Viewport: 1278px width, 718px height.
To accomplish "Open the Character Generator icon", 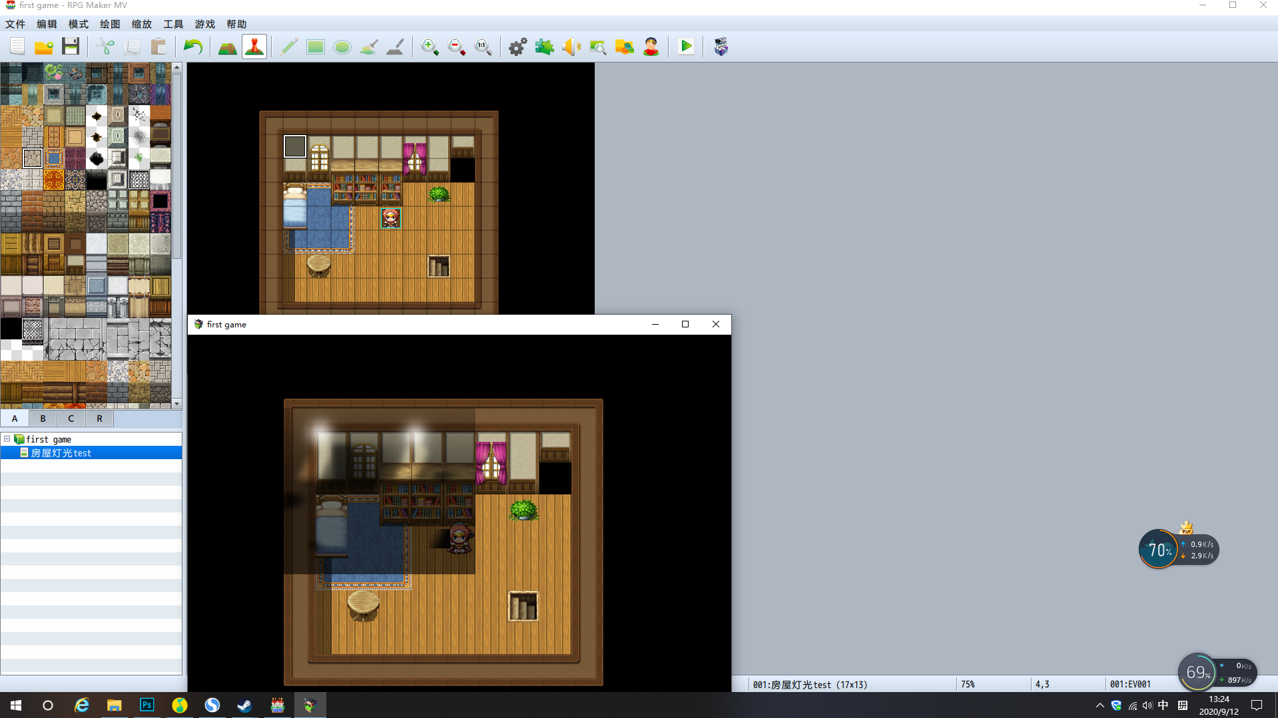I will point(651,47).
